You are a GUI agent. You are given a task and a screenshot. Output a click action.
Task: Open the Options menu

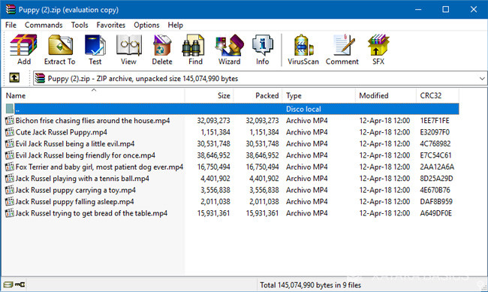tap(146, 25)
